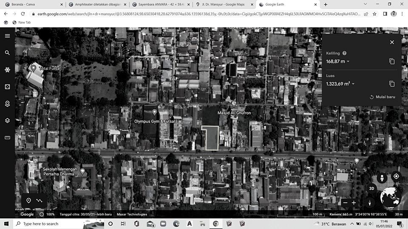Open Voyager ship wheel icon
The image size is (408, 229).
[x=7, y=70]
